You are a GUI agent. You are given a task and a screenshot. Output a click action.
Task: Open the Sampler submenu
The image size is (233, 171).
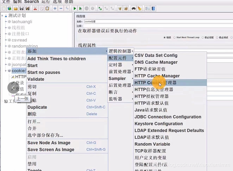click(120, 78)
